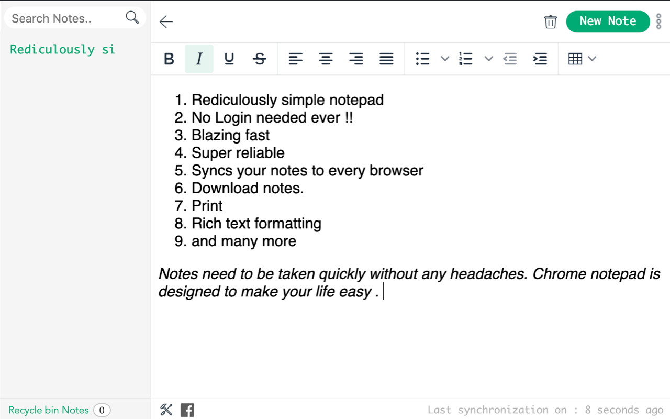670x419 pixels.
Task: Click the 'No Login needed ever !!' line
Action: (x=272, y=118)
